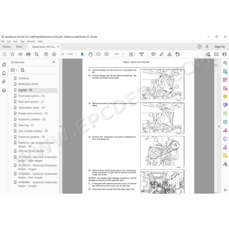
Task: Star this file with bookmark star icon
Action: coord(12,54)
